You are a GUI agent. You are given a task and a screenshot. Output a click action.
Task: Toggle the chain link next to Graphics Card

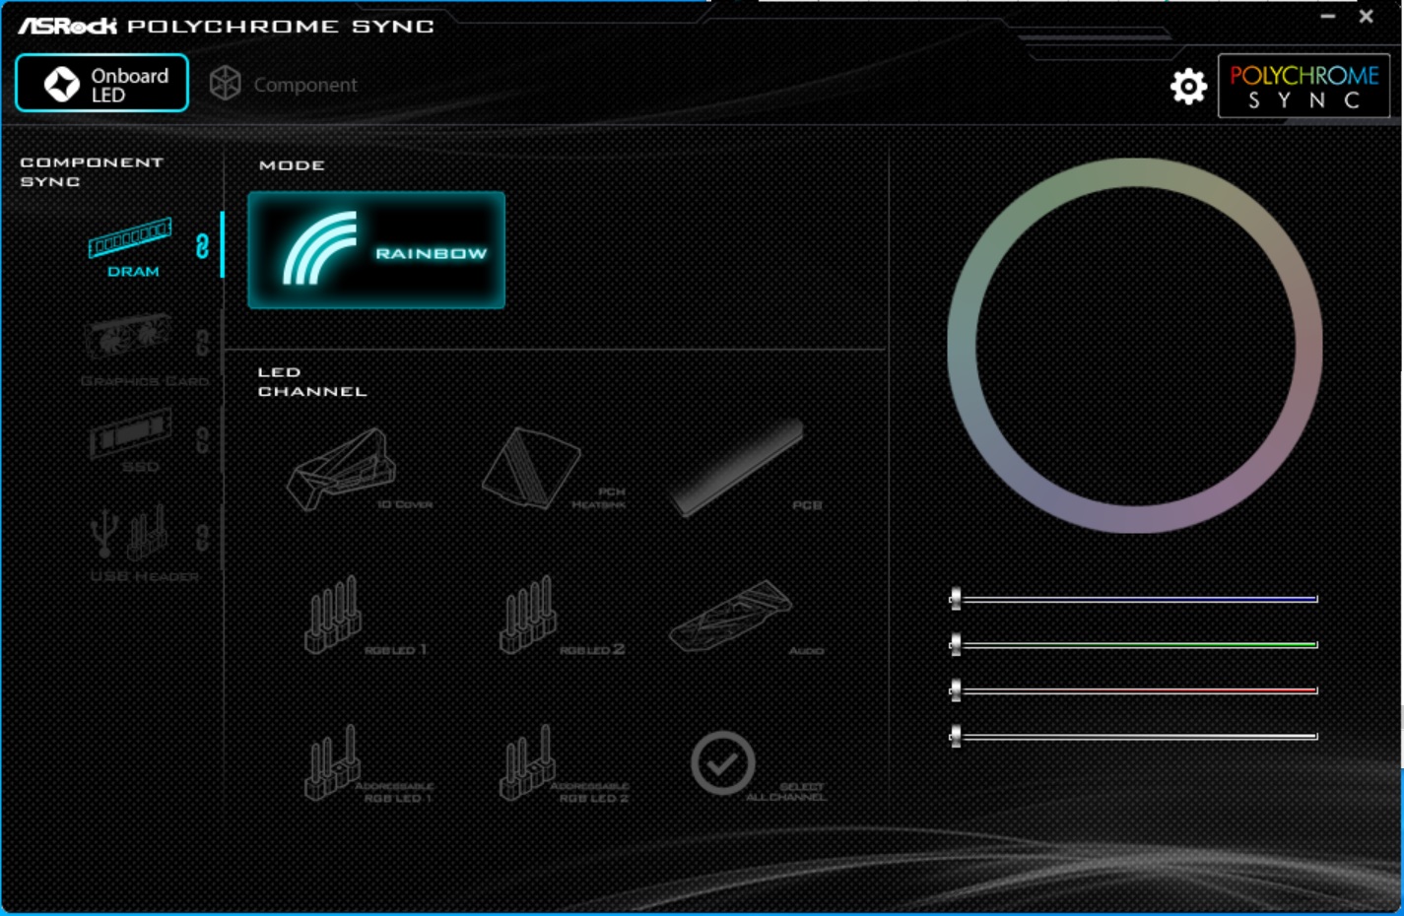[x=202, y=343]
